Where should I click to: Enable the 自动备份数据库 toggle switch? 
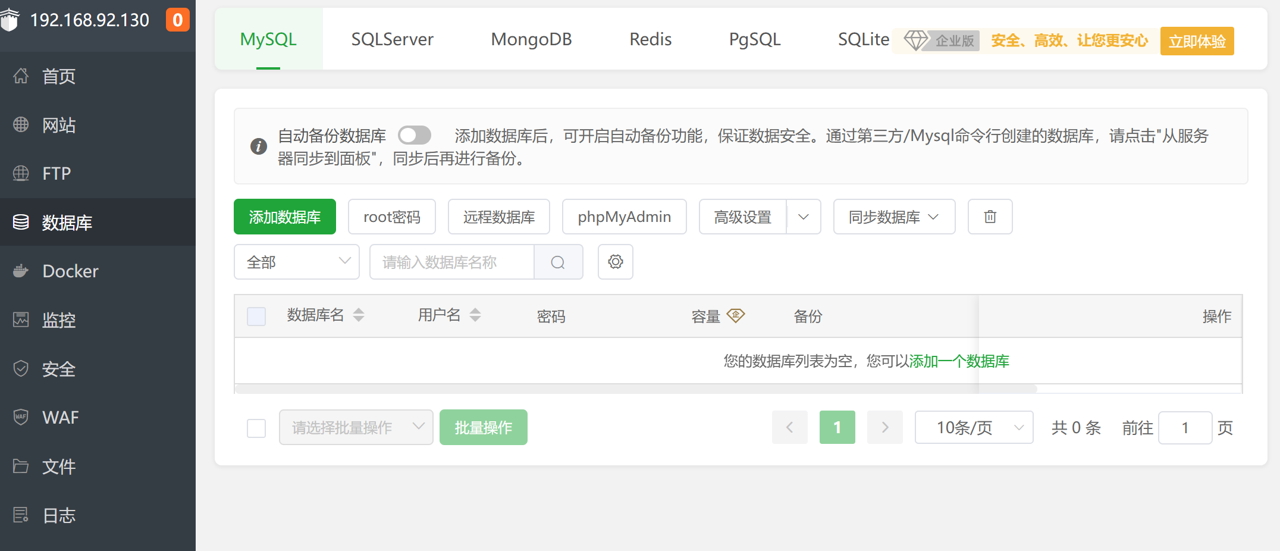coord(415,136)
